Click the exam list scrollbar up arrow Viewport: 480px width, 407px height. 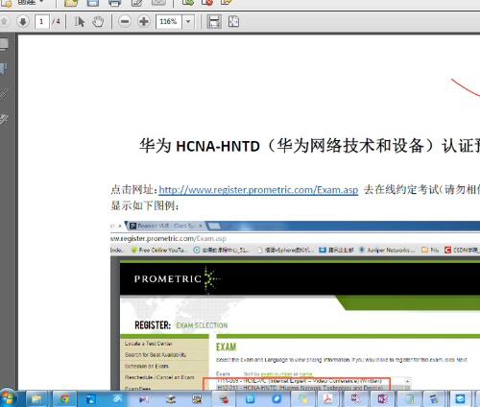(x=408, y=381)
